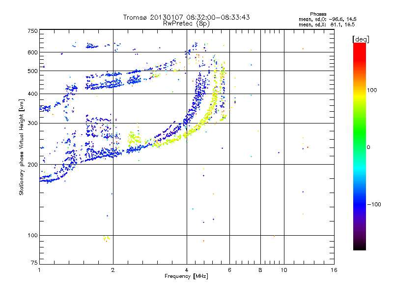Image resolution: width=393 pixels, height=294 pixels.
Task: Click the y-axis '400' tick label
Action: pos(32,94)
